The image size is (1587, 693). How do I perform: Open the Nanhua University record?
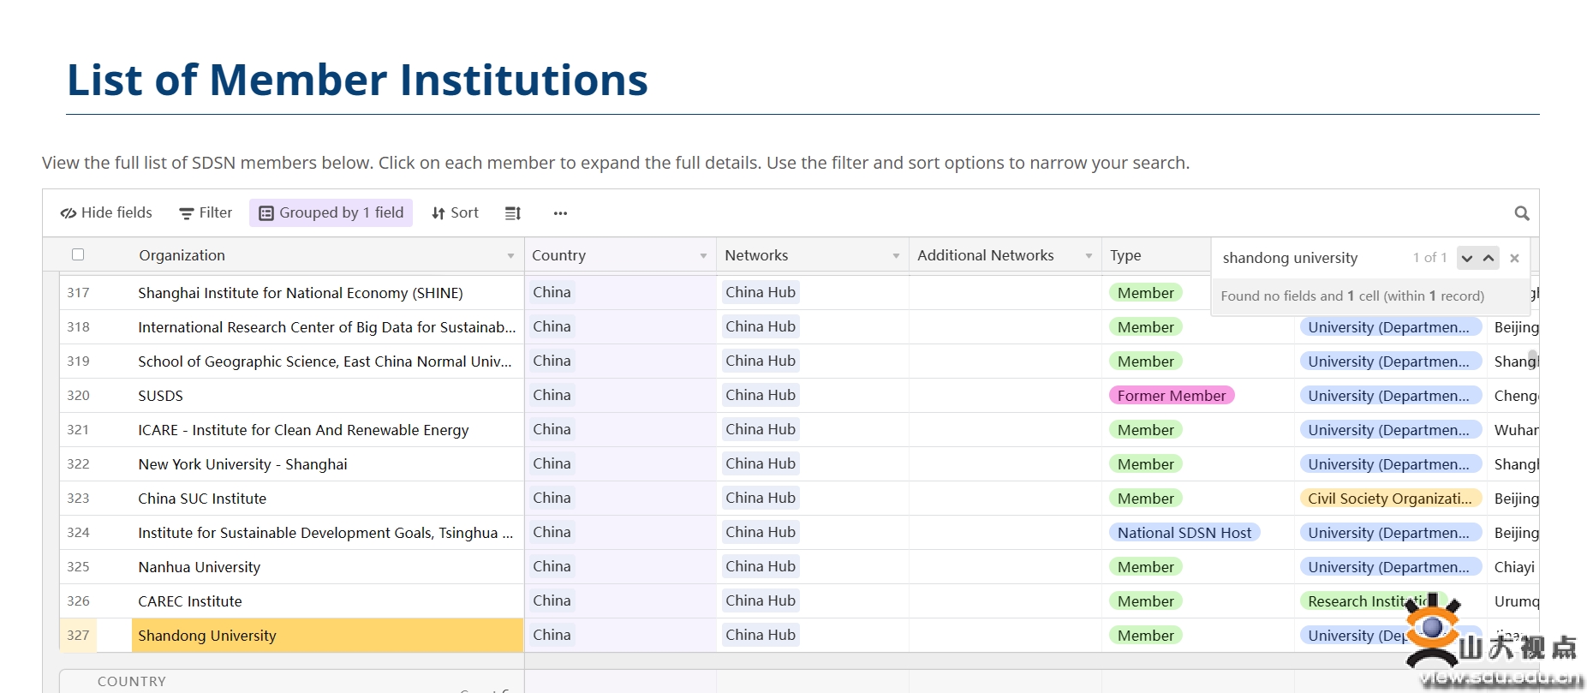point(199,567)
